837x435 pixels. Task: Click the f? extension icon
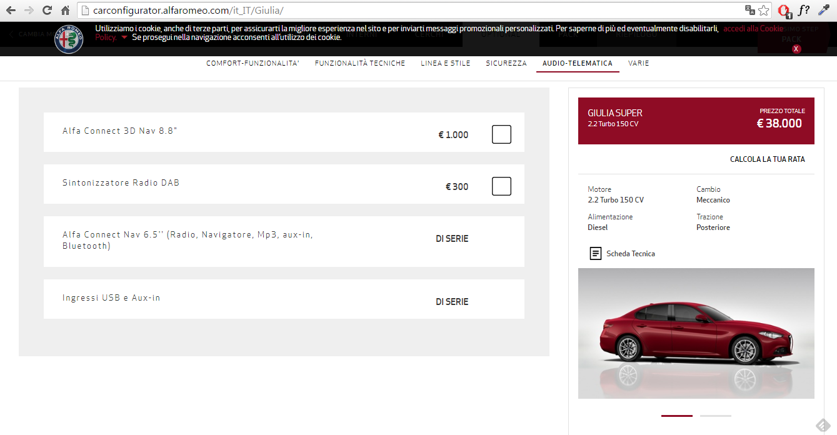[804, 10]
